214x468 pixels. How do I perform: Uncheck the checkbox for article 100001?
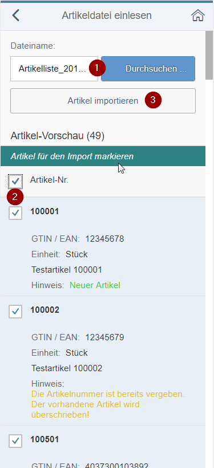click(x=15, y=213)
